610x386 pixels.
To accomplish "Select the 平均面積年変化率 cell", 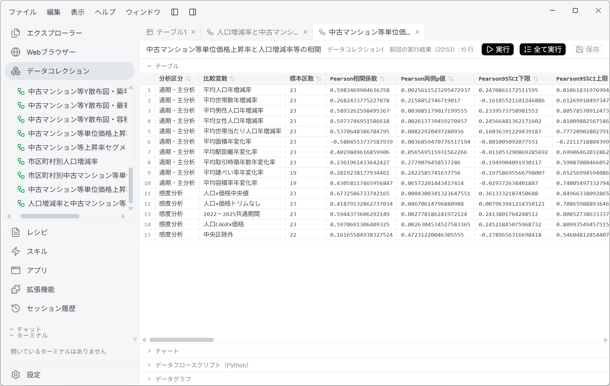I will (x=242, y=142).
